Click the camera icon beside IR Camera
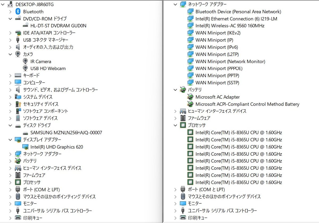The width and height of the screenshot is (319, 223). (x=26, y=61)
